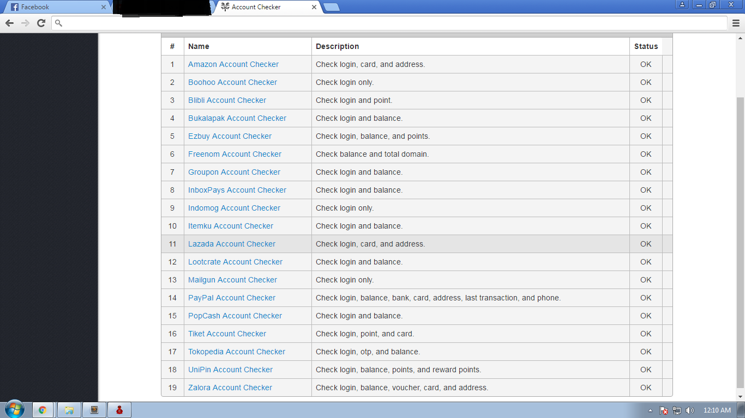Open a new browser tab
The image size is (745, 418).
[x=333, y=7]
